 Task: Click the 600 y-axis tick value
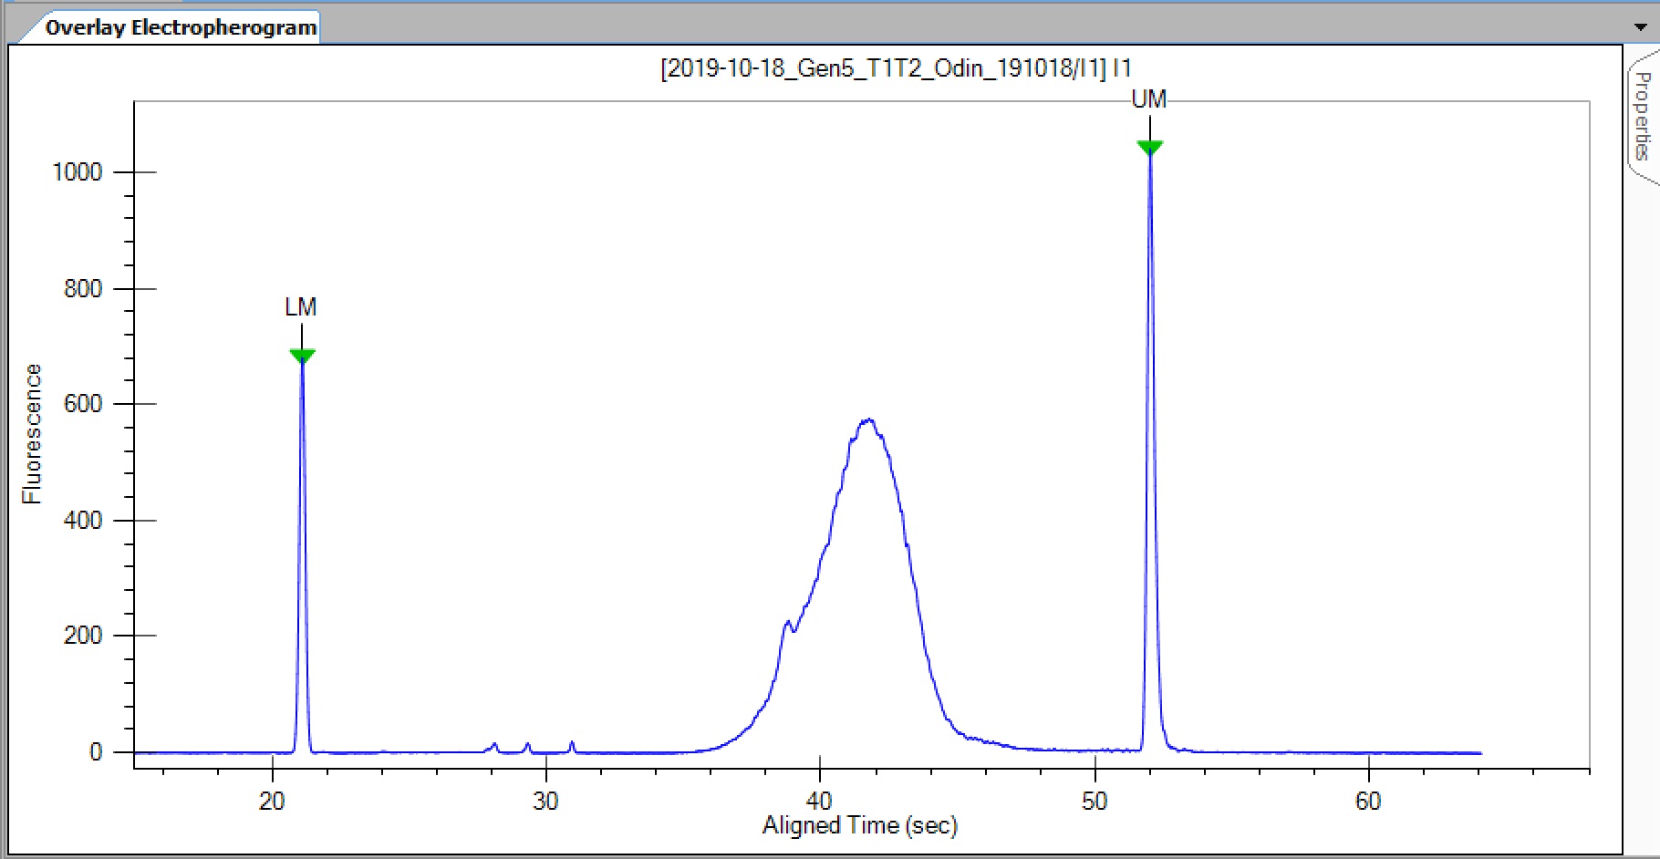pyautogui.click(x=83, y=404)
